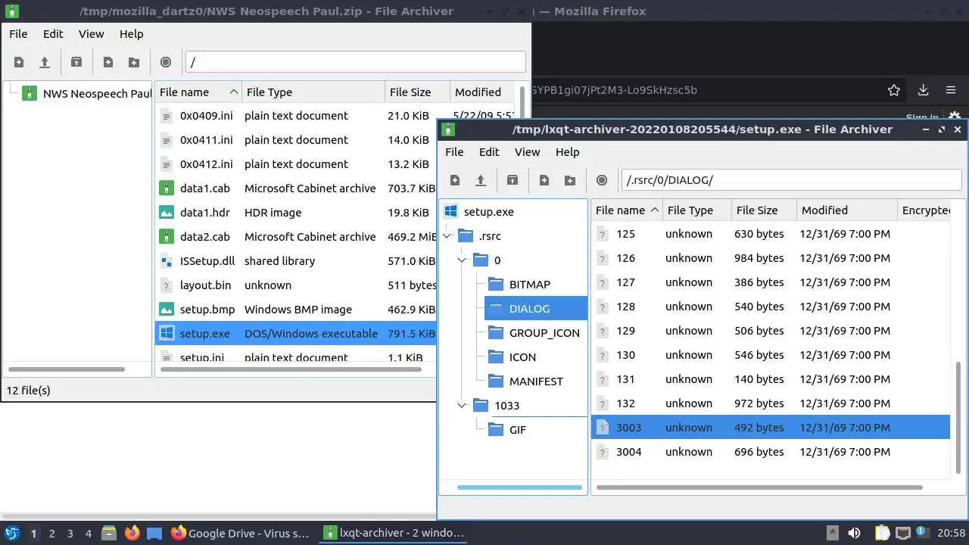This screenshot has height=545, width=969.
Task: Click removable media eject tray icon
Action: click(832, 533)
